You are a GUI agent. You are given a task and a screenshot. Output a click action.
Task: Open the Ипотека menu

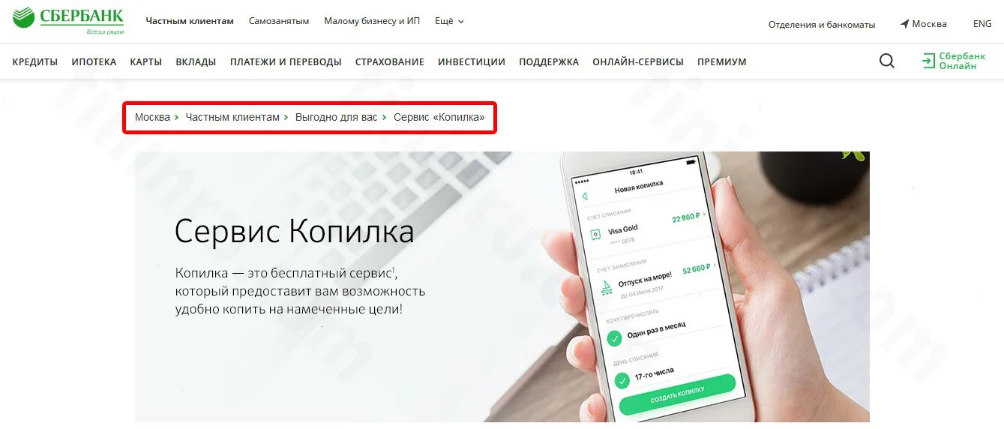click(94, 62)
